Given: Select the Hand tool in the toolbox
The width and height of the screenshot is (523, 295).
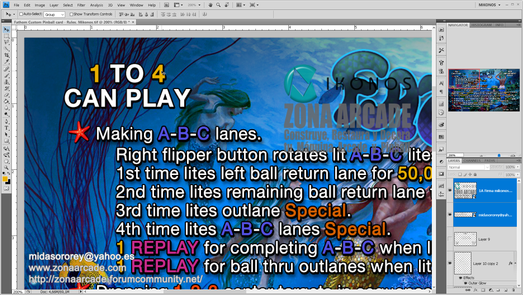Looking at the screenshot, I should click(x=6, y=161).
